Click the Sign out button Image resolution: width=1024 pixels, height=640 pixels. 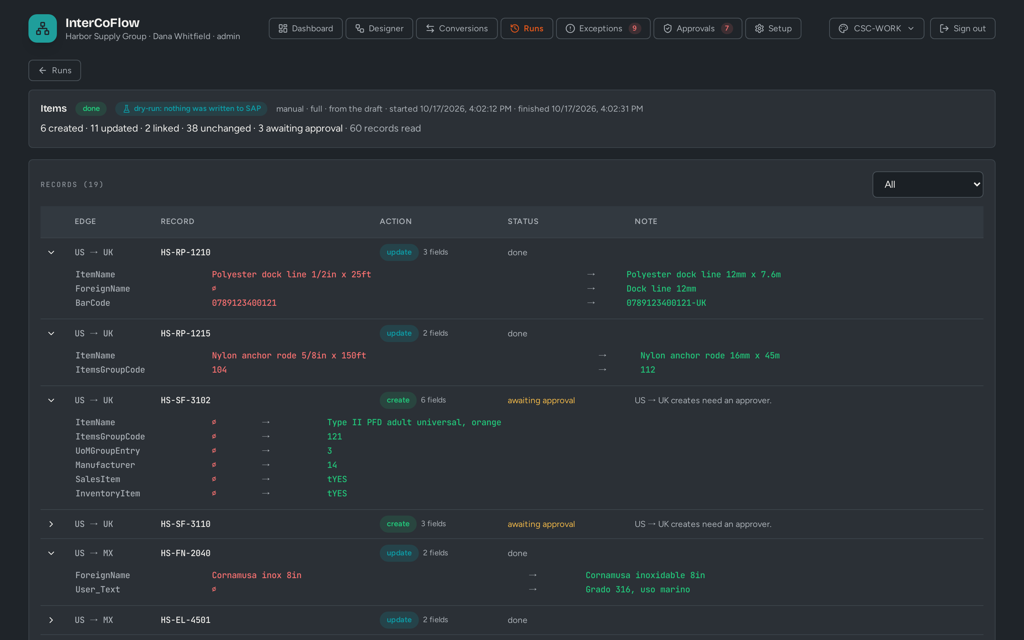pos(962,28)
